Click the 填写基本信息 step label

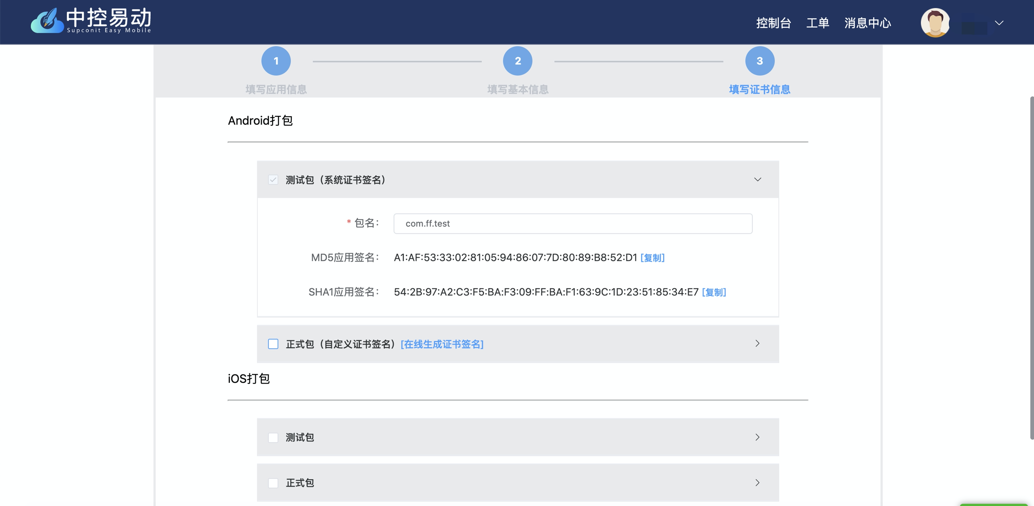click(x=518, y=89)
